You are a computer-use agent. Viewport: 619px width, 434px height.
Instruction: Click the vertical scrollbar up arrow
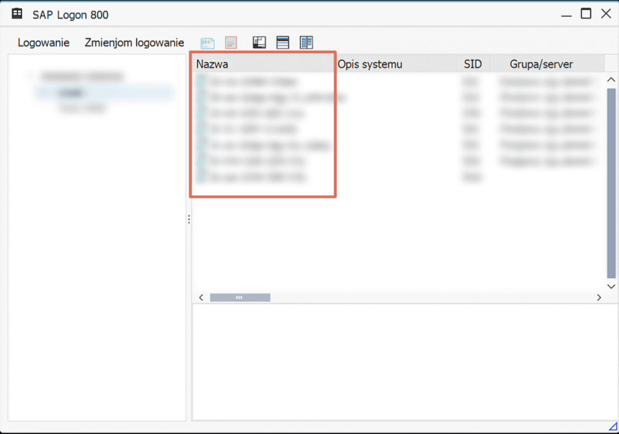coord(611,80)
